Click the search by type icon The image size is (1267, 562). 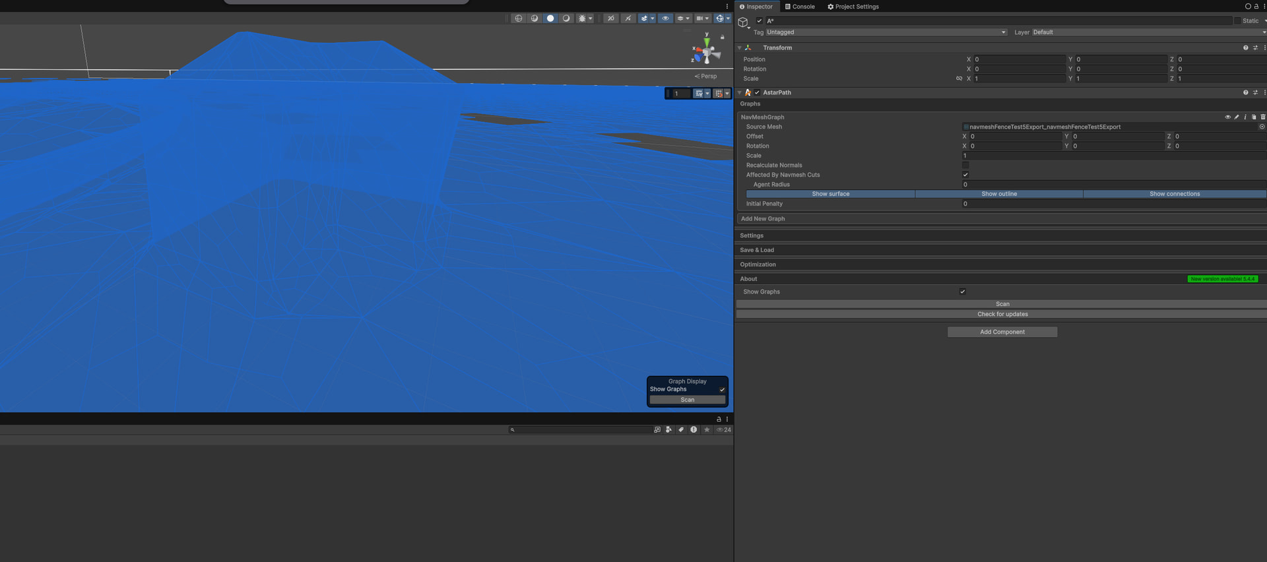point(668,429)
